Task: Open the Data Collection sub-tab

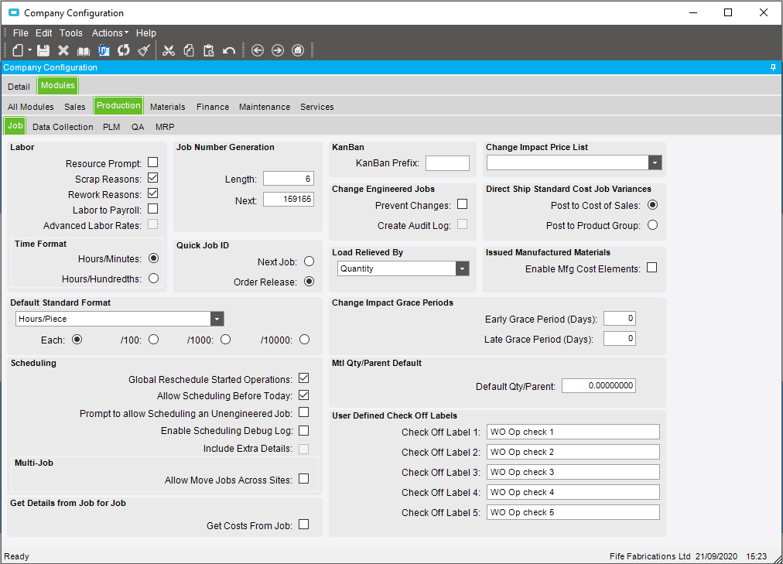Action: [63, 127]
